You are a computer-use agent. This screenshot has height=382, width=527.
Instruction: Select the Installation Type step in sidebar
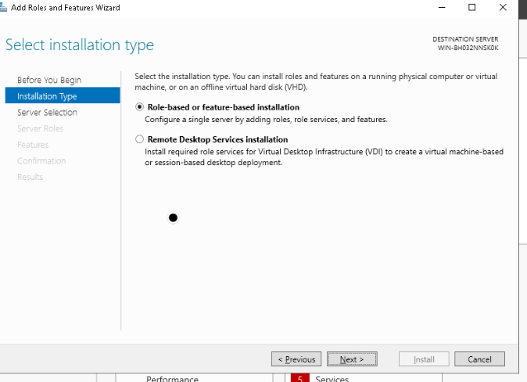pos(47,96)
